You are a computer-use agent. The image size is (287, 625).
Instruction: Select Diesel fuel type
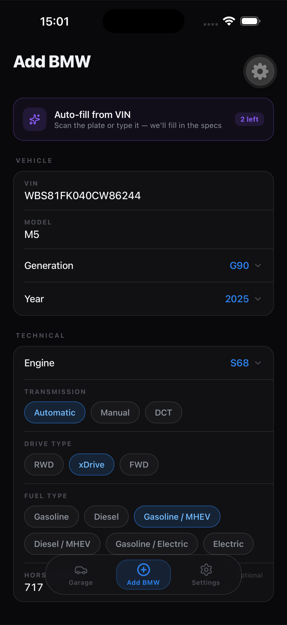point(106,517)
